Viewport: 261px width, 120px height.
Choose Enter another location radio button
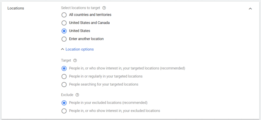point(64,39)
